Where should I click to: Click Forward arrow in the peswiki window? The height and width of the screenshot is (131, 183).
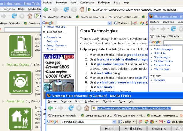point(56,9)
